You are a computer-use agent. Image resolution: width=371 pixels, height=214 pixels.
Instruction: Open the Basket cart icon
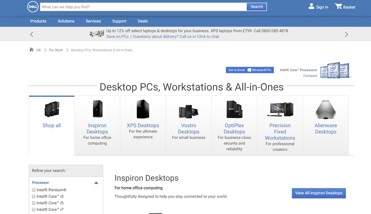pyautogui.click(x=338, y=6)
